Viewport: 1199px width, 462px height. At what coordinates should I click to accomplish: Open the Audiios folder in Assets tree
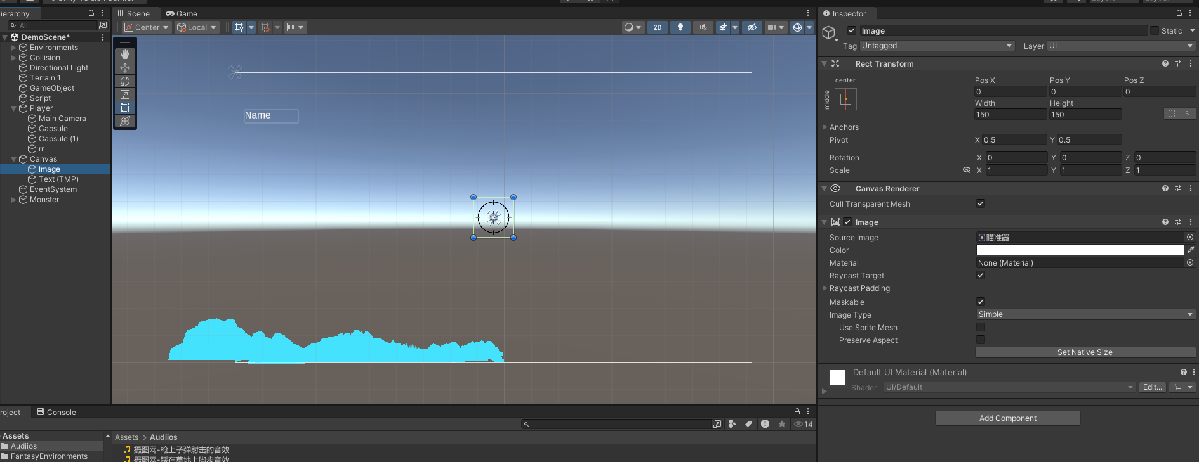[23, 446]
